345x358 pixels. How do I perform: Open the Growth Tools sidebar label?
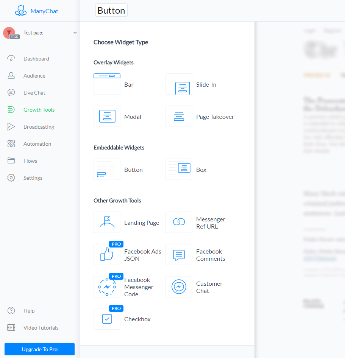(39, 110)
